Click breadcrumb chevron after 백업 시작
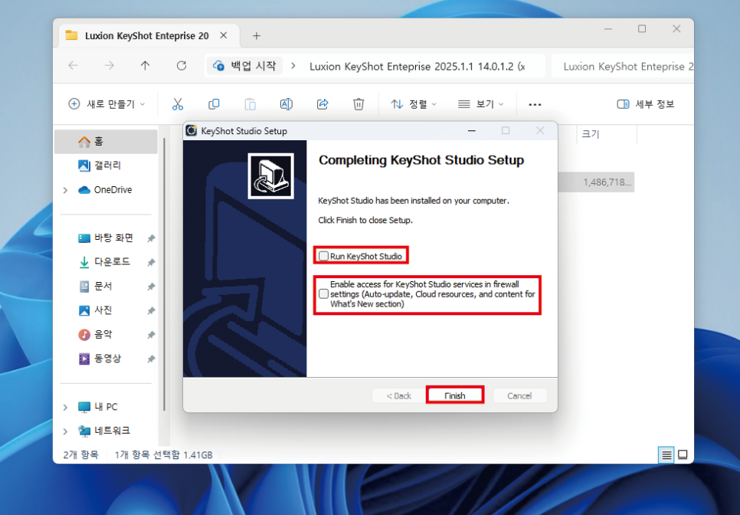740x515 pixels. (x=293, y=66)
